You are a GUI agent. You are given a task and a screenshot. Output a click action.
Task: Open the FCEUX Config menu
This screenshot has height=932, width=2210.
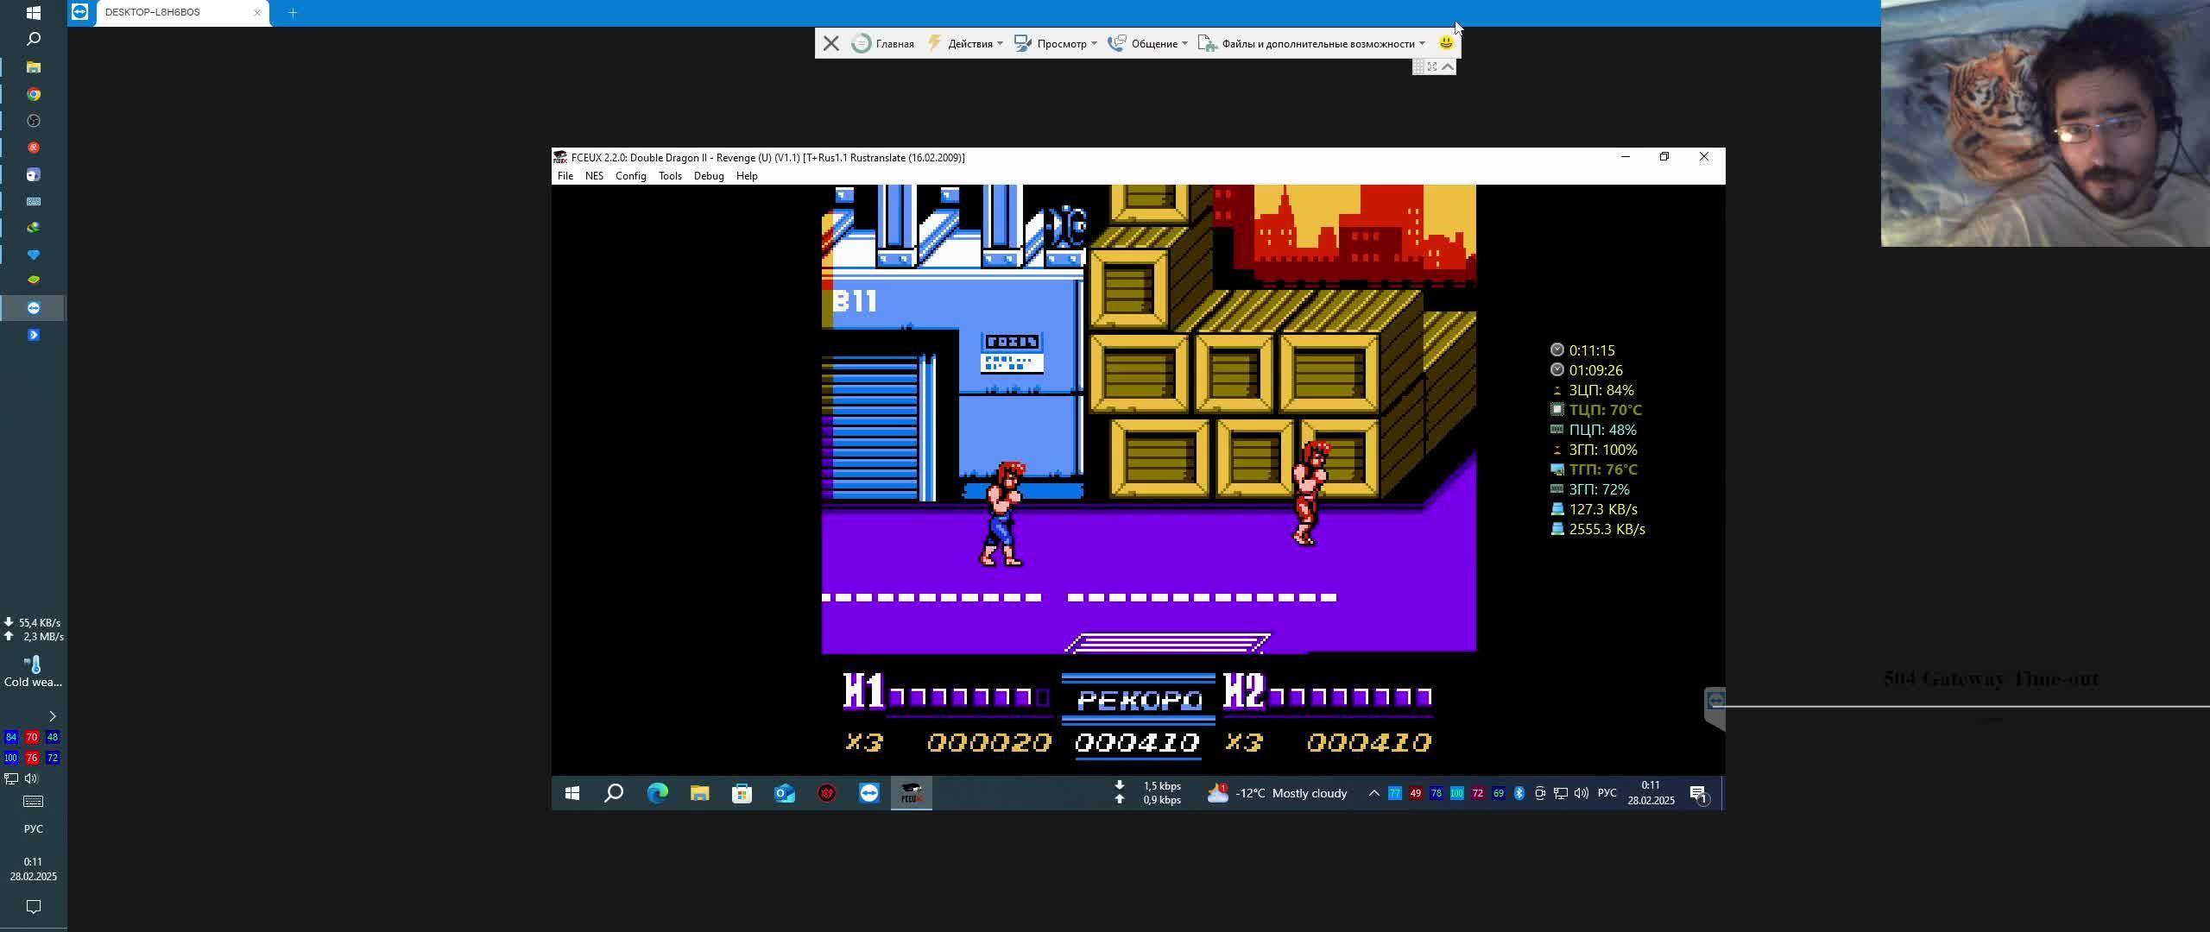point(630,176)
